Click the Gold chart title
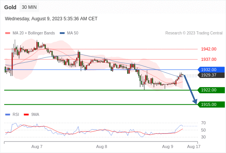 point(10,7)
